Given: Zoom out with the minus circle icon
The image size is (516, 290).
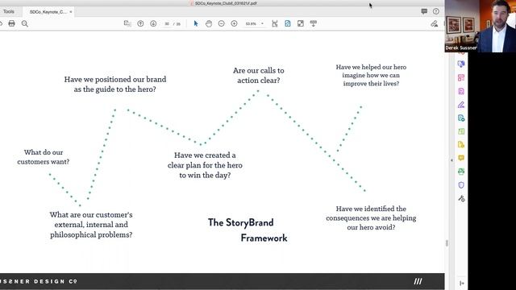Looking at the screenshot, I should click(x=221, y=23).
